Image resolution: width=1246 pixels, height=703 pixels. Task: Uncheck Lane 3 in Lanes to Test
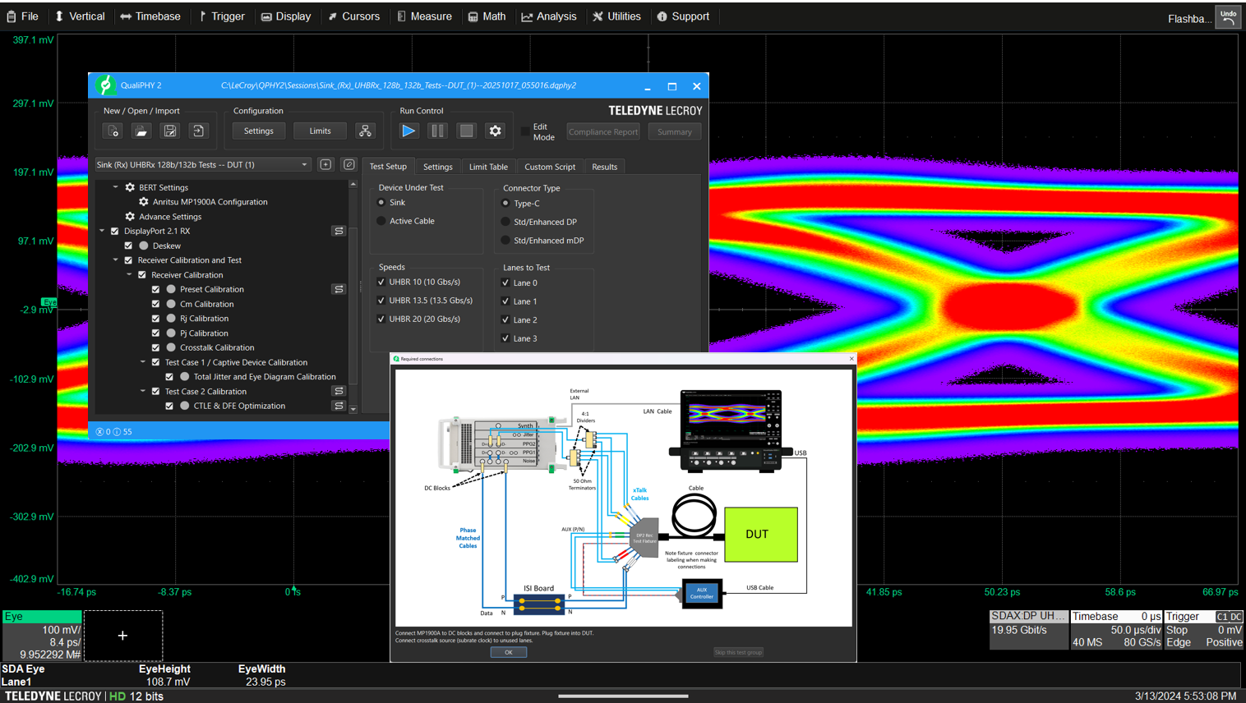[x=505, y=338]
